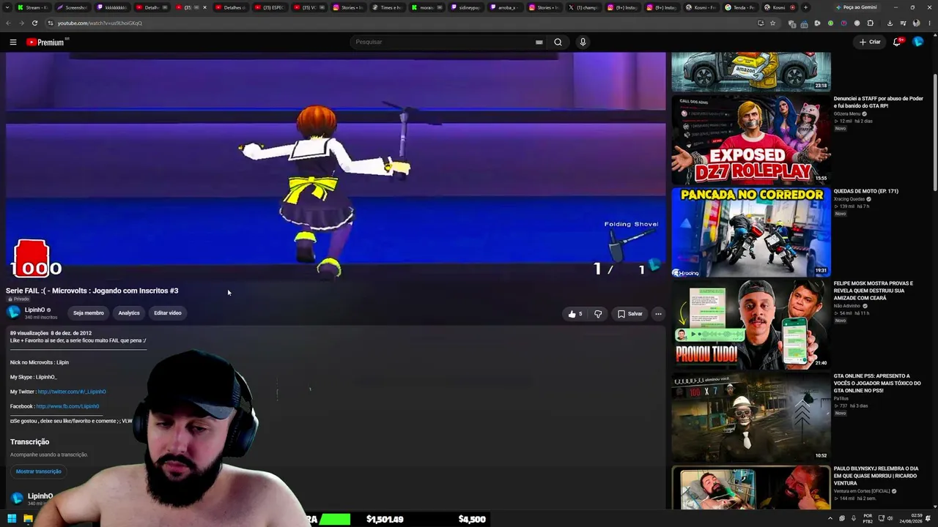Click the '89 visualizações' description line

click(x=51, y=333)
